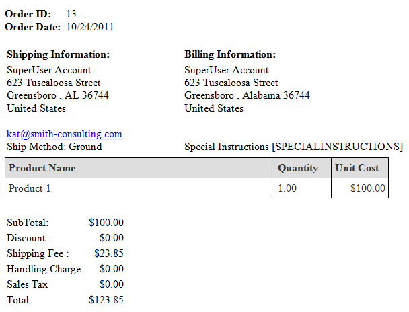Select the Product 1 table cell

click(139, 188)
